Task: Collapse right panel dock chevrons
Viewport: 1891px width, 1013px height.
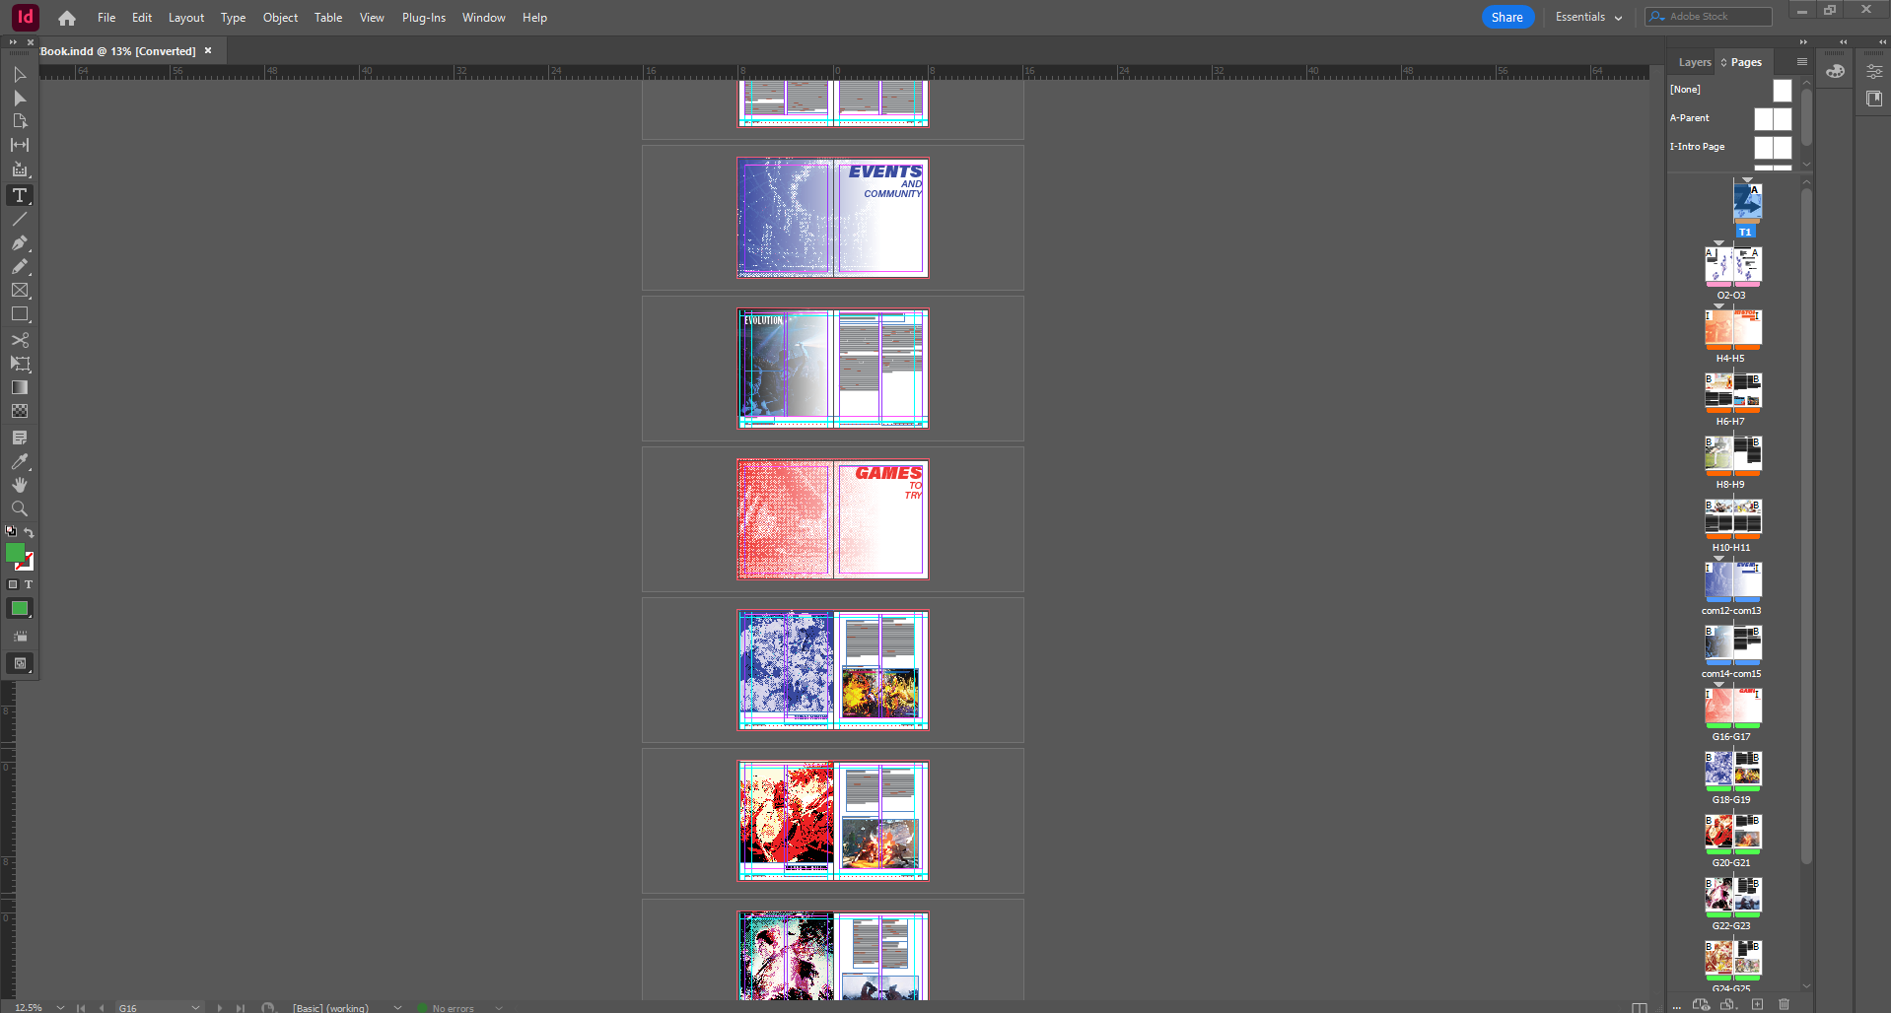Action: point(1803,41)
